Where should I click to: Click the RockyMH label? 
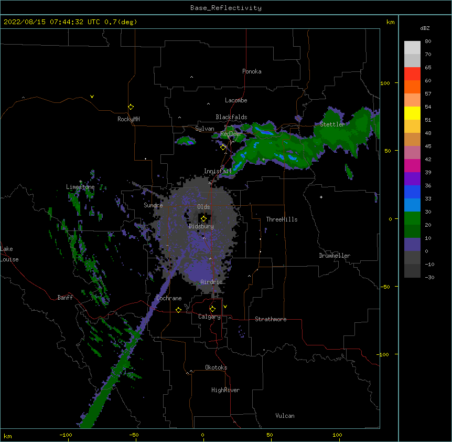[x=128, y=119]
